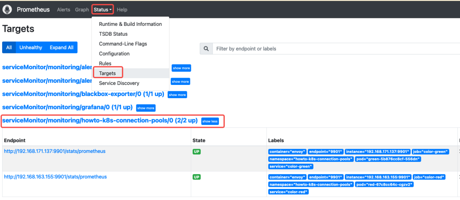The width and height of the screenshot is (460, 200).
Task: Go to the Graph page
Action: tap(82, 10)
